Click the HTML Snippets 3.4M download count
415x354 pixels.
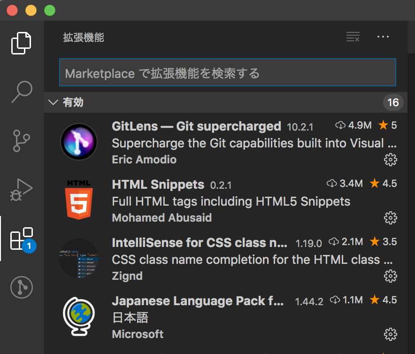click(345, 183)
